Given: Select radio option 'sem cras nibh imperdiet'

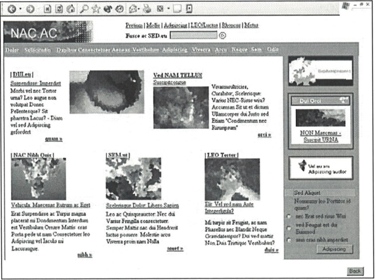Looking at the screenshot, I should point(289,240).
